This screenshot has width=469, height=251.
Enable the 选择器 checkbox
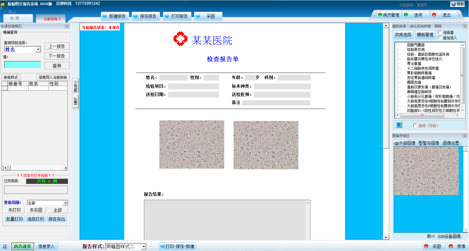point(440,32)
